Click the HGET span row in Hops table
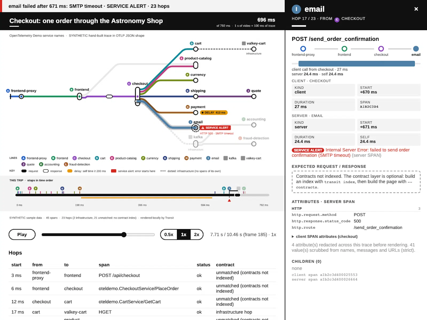Image resolution: width=427 pixels, height=320 pixels. click(142, 312)
